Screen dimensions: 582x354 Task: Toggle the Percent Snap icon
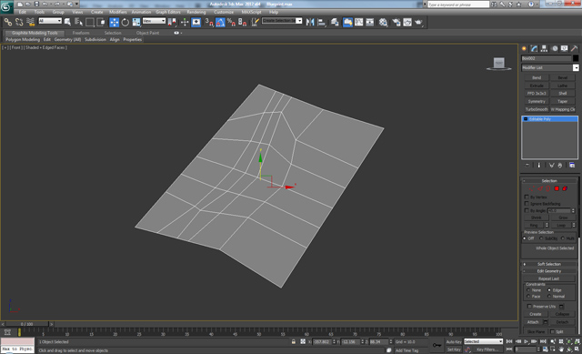231,22
